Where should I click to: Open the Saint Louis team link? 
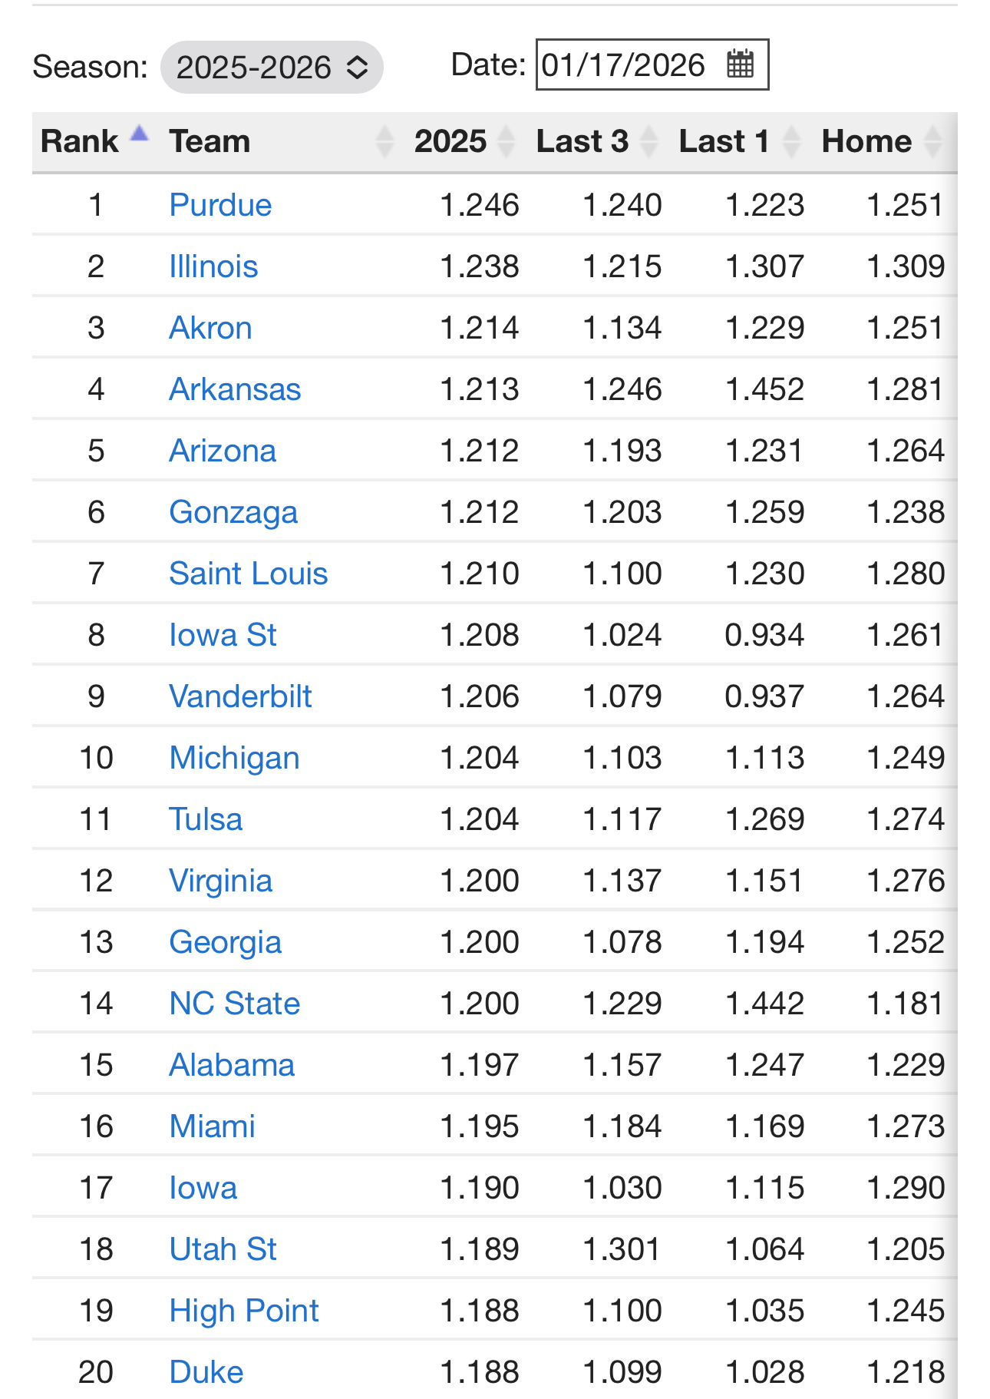(x=248, y=574)
